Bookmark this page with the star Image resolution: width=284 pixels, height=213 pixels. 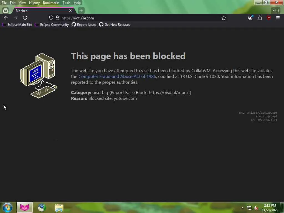(224, 18)
